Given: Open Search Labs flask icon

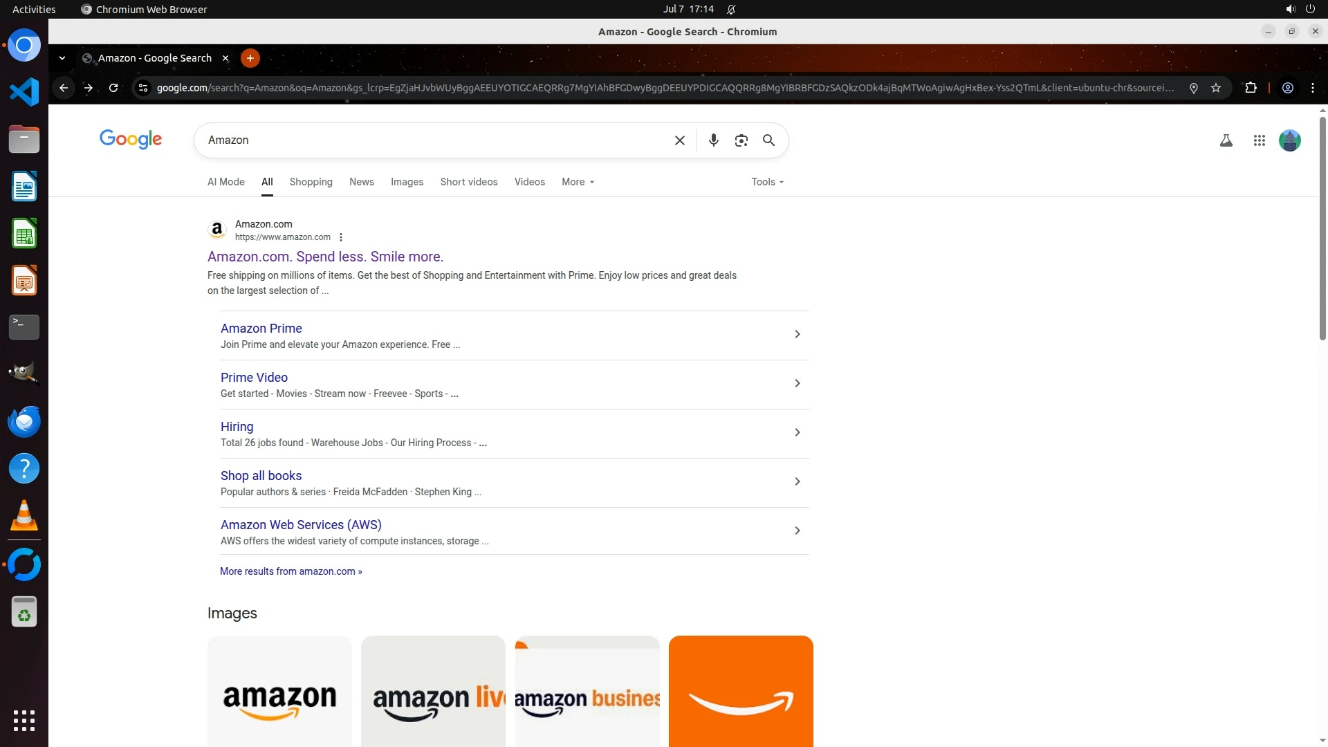Looking at the screenshot, I should [1226, 140].
